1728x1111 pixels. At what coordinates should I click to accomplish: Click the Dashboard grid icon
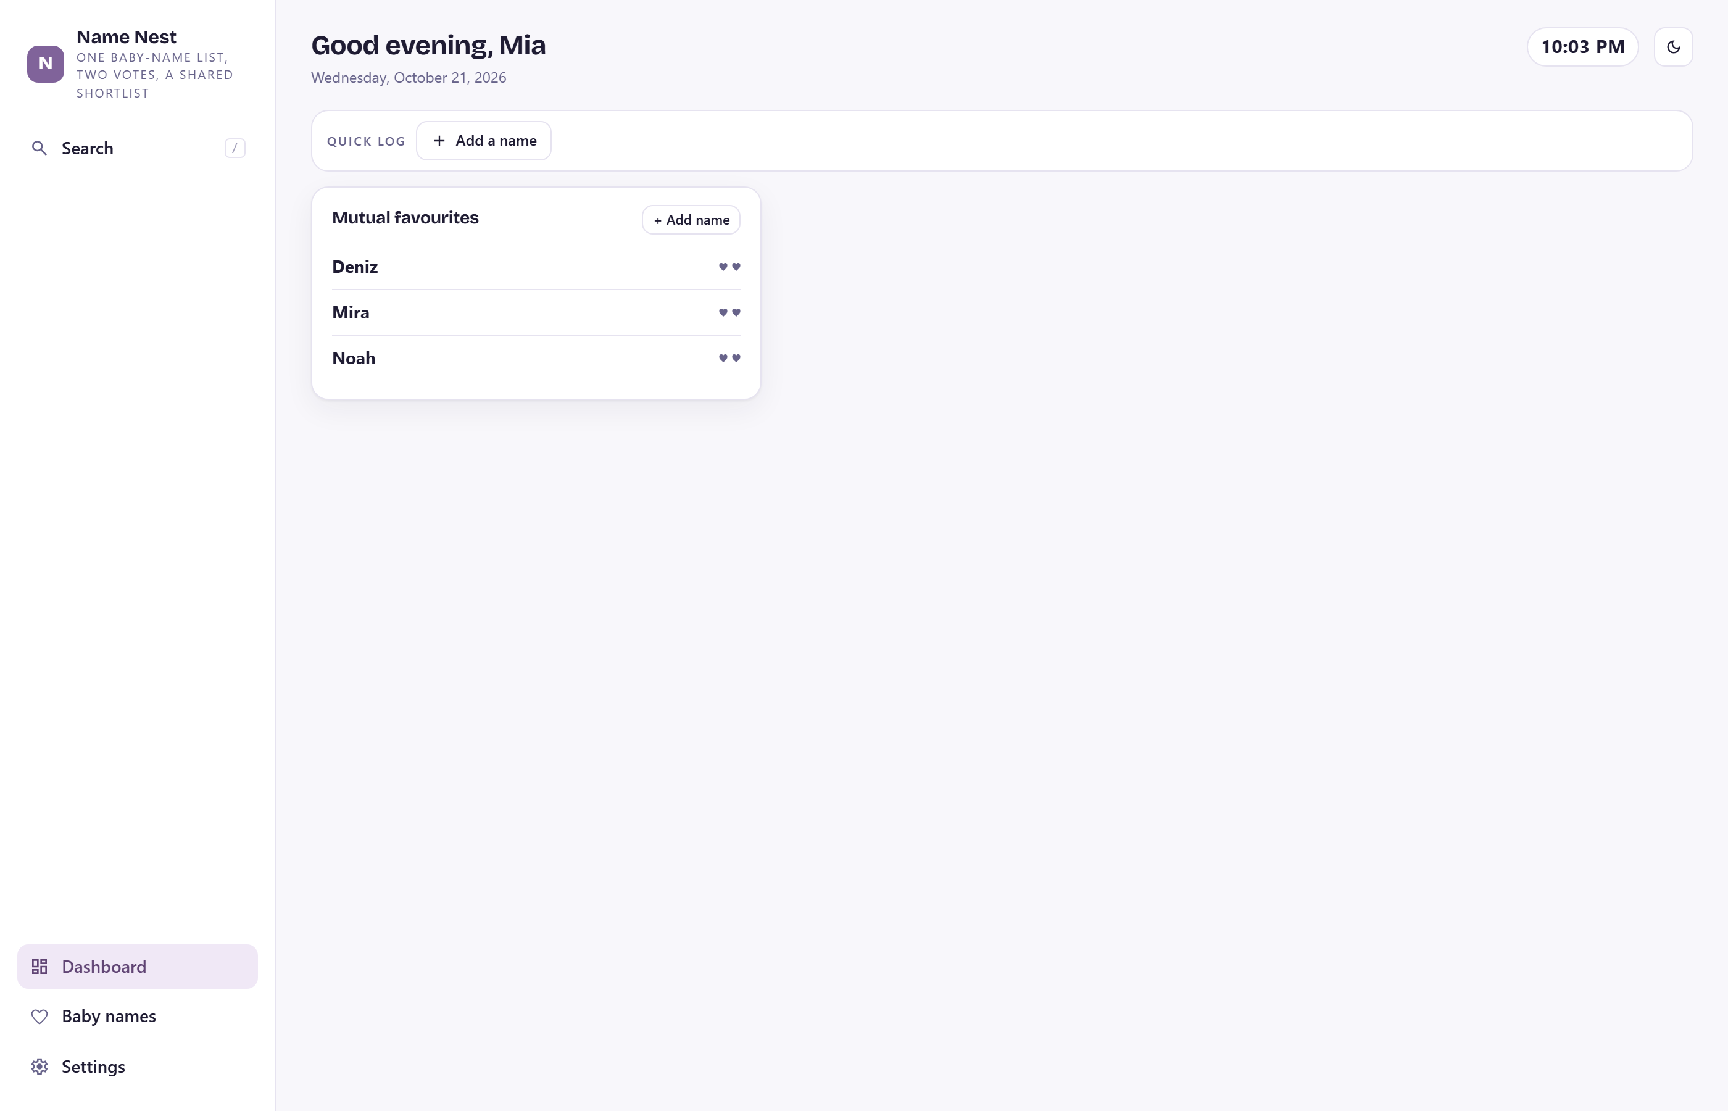pyautogui.click(x=39, y=967)
